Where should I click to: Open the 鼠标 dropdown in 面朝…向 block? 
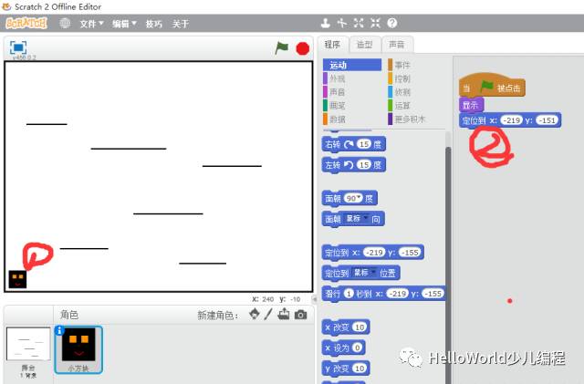tap(357, 219)
